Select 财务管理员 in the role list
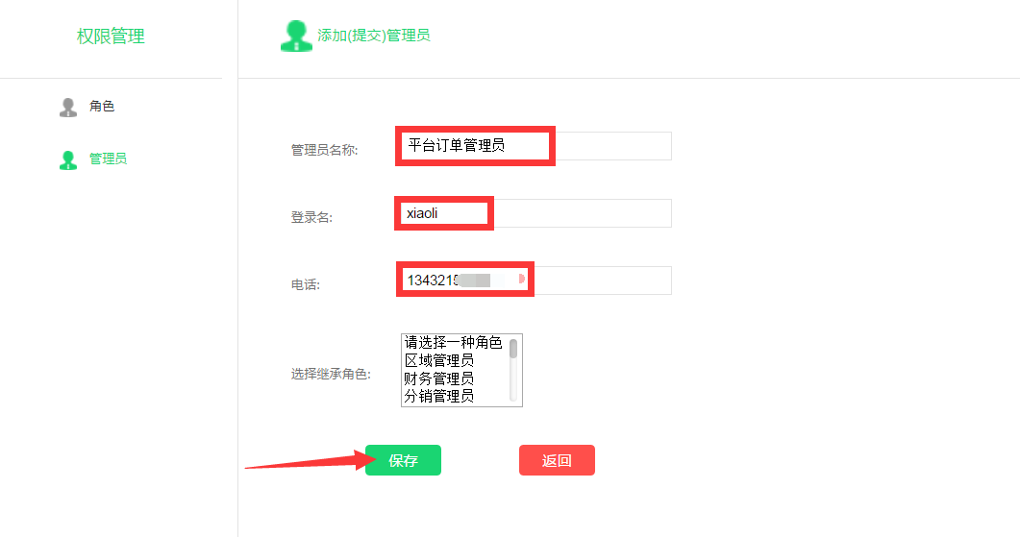Image resolution: width=1020 pixels, height=537 pixels. (454, 378)
